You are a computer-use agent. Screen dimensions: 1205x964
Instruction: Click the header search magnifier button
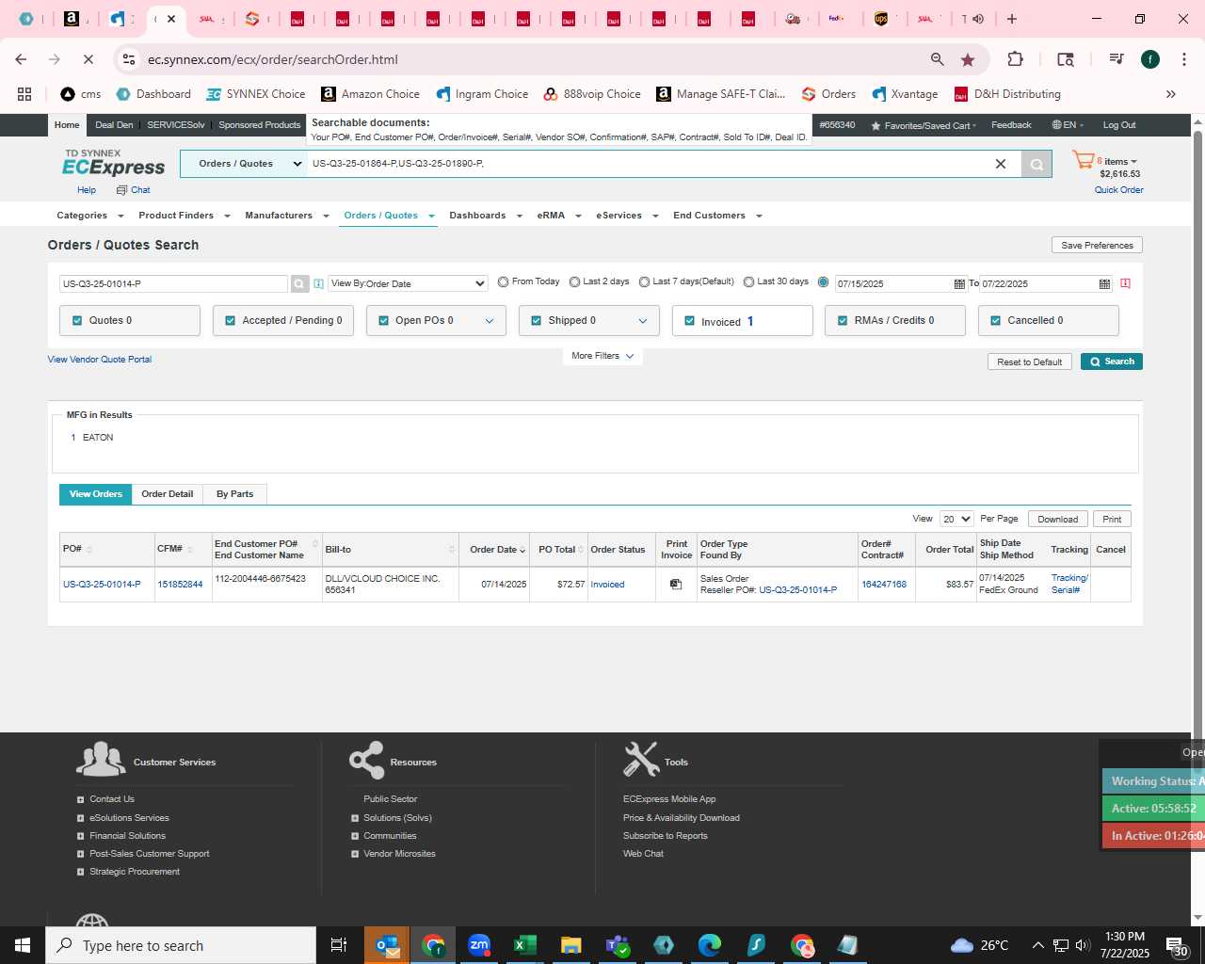1036,164
